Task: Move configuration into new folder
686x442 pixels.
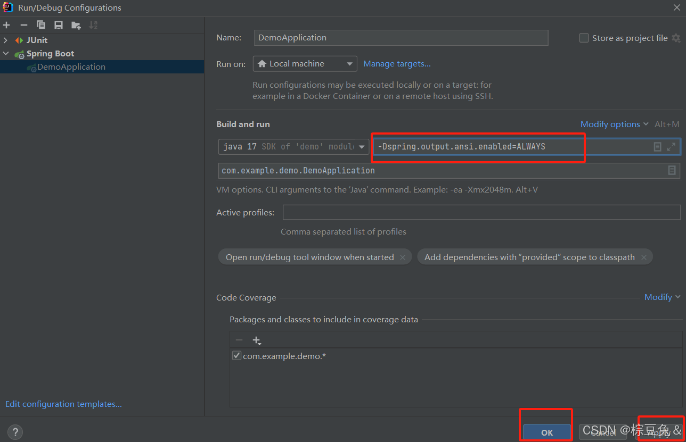Action: [x=76, y=25]
